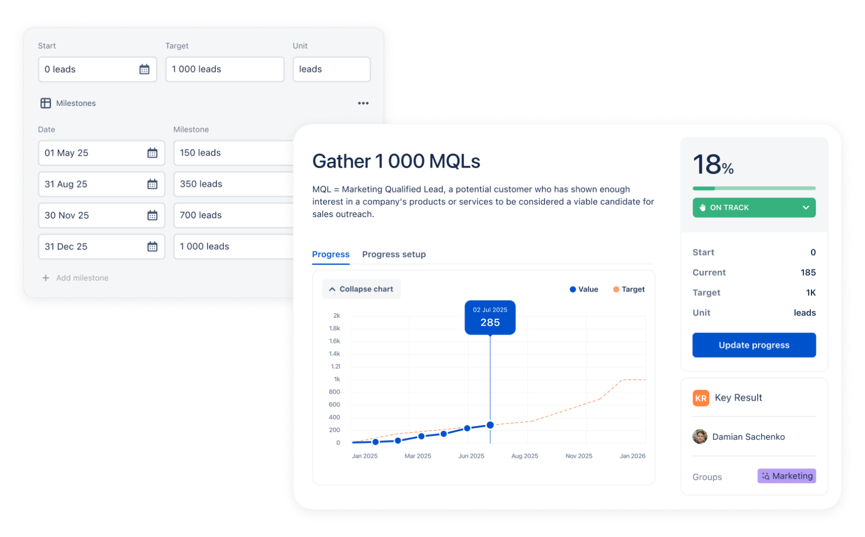This screenshot has height=537, width=865.
Task: Click the Unit field with leads
Action: click(331, 69)
